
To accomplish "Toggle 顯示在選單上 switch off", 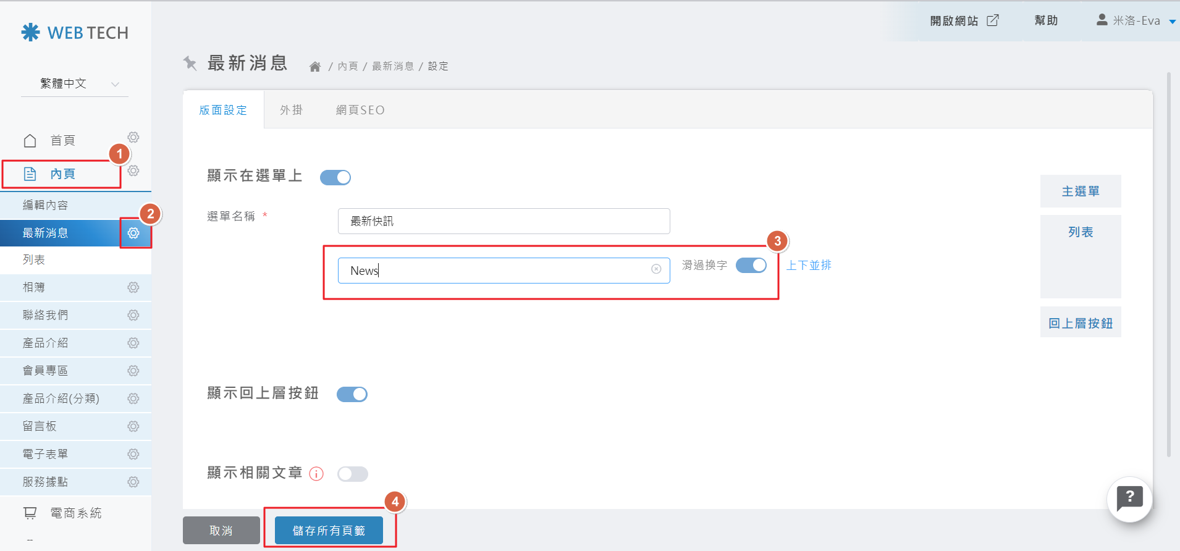I will [x=335, y=178].
